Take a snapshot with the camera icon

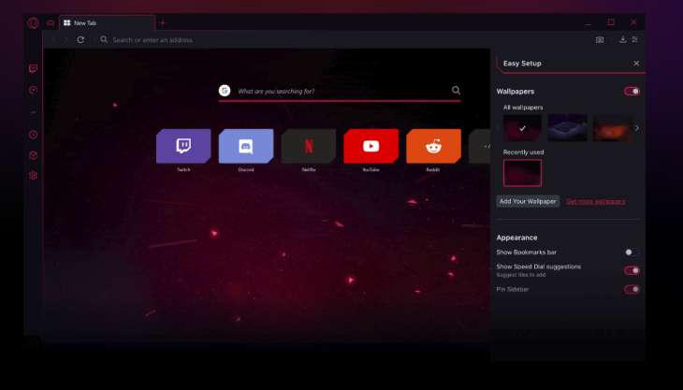[x=600, y=39]
